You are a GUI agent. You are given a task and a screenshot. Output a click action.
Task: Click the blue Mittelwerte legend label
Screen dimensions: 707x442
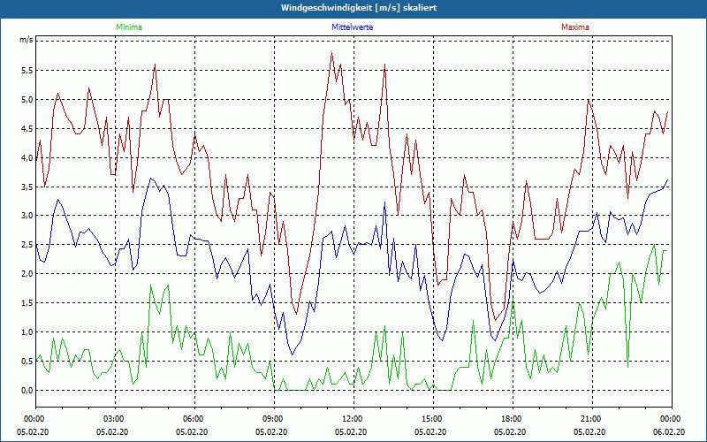(352, 27)
